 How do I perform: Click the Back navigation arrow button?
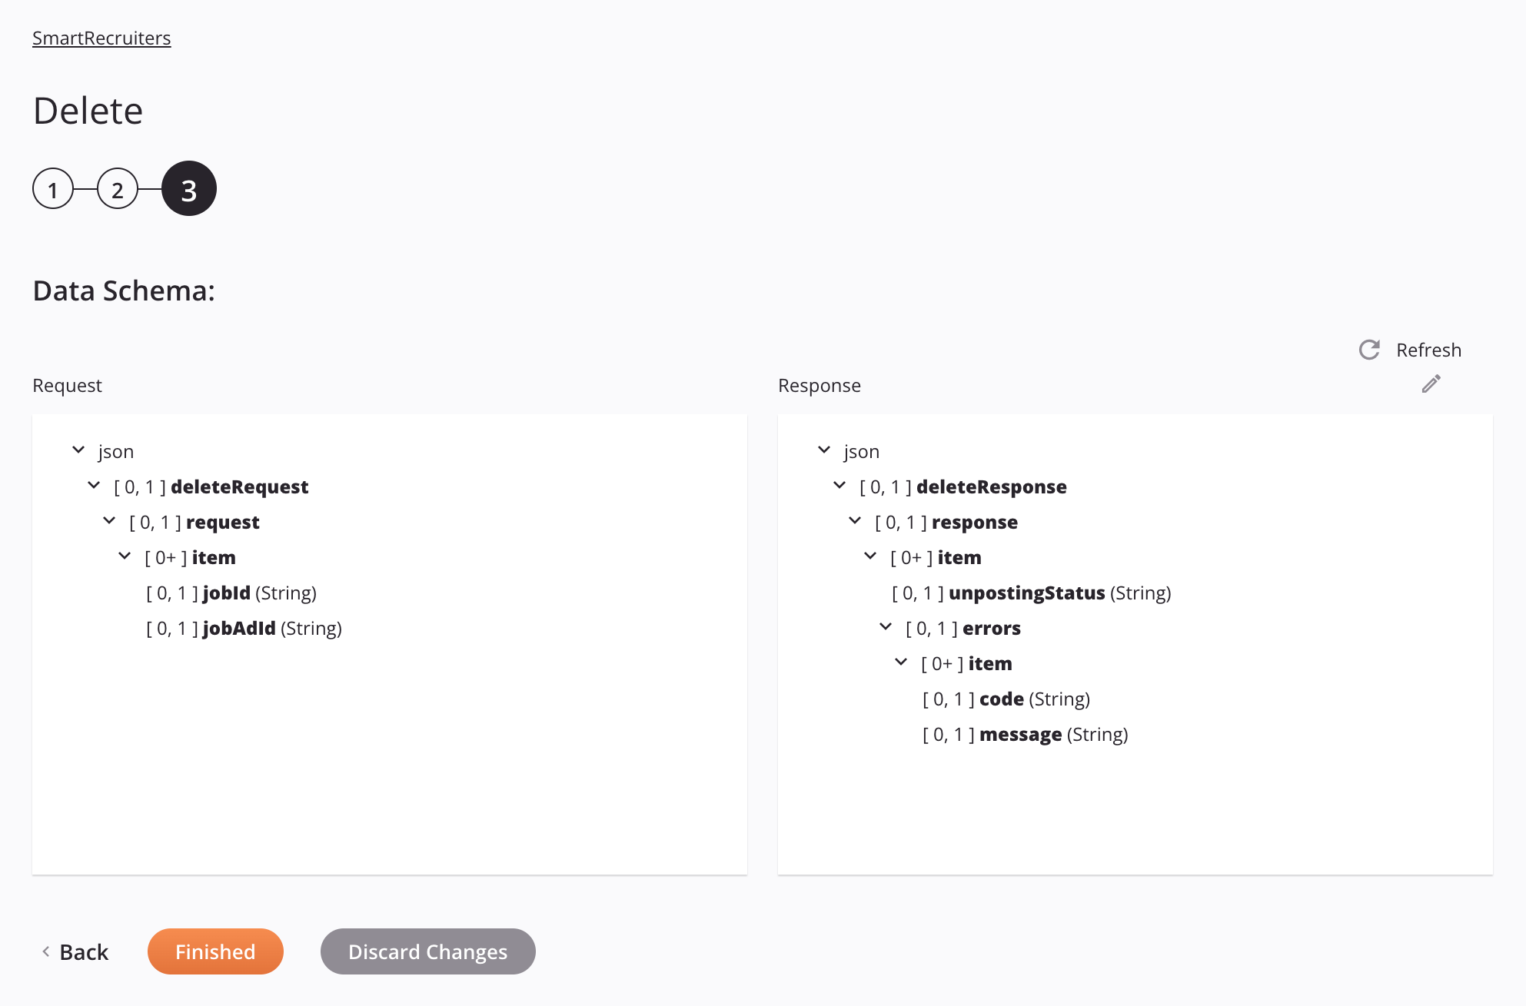click(45, 951)
